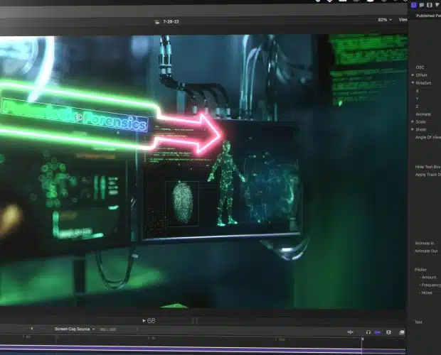Toggle the Hide Text Box parameter
Screen dimensions: 441x355
click(427, 167)
